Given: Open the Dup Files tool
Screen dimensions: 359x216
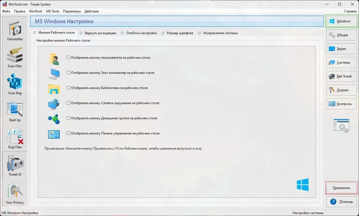Looking at the screenshot, I should tap(15, 139).
